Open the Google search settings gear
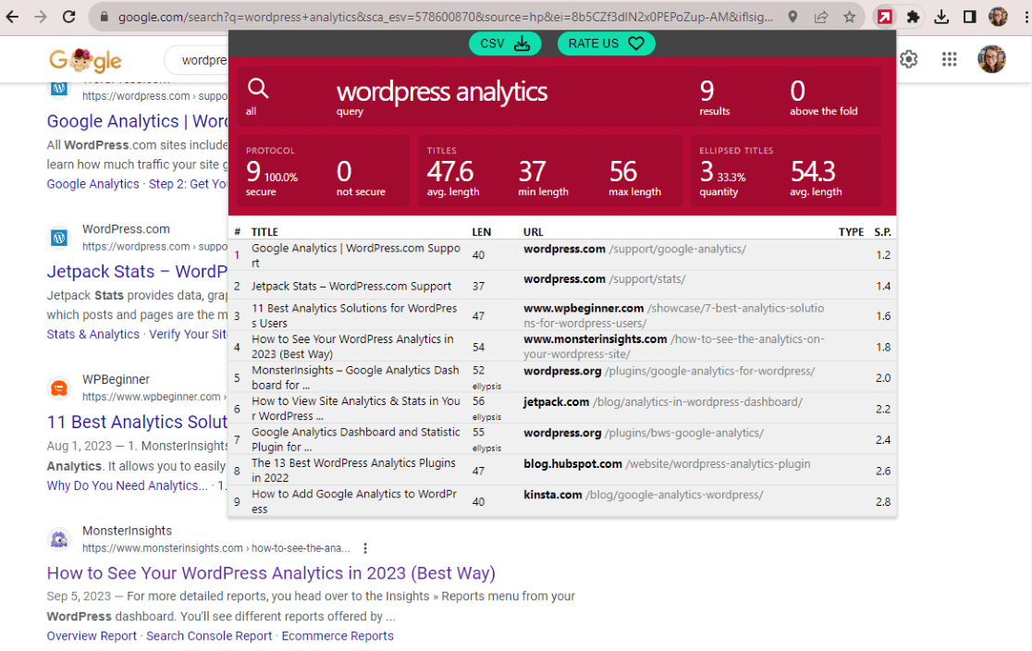Screen dimensions: 1032x651 click(908, 59)
